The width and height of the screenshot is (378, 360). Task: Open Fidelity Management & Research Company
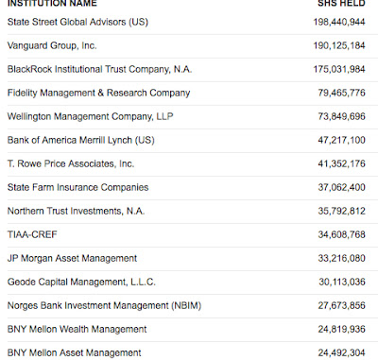tap(98, 93)
